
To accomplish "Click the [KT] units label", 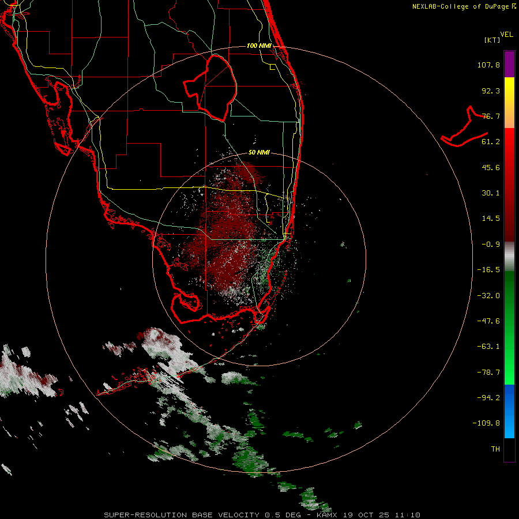I will 492,40.
